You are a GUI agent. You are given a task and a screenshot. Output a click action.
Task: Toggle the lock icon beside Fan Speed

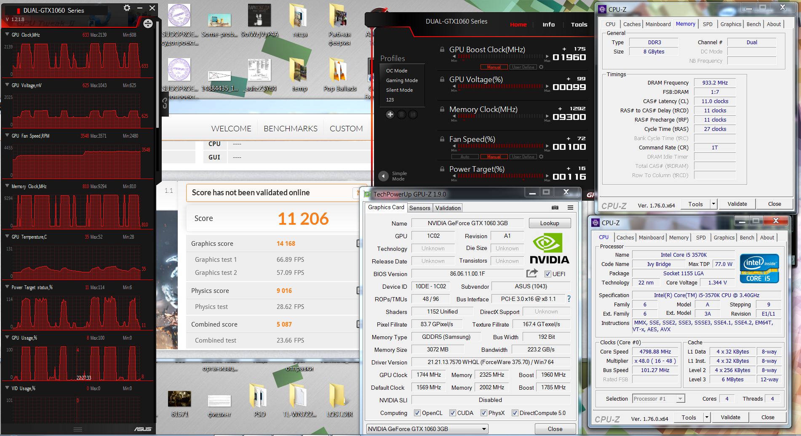click(x=442, y=139)
